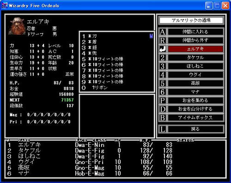Screen dimensions: 231x183
Task: Click the return arrow key icon
Action: (163, 49)
